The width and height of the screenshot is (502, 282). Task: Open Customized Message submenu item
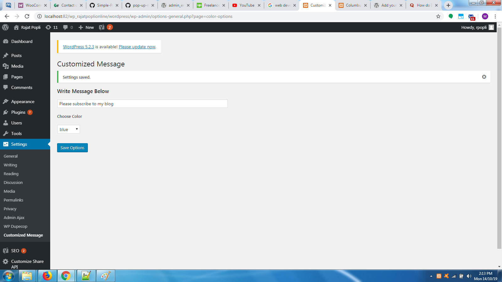tap(23, 235)
